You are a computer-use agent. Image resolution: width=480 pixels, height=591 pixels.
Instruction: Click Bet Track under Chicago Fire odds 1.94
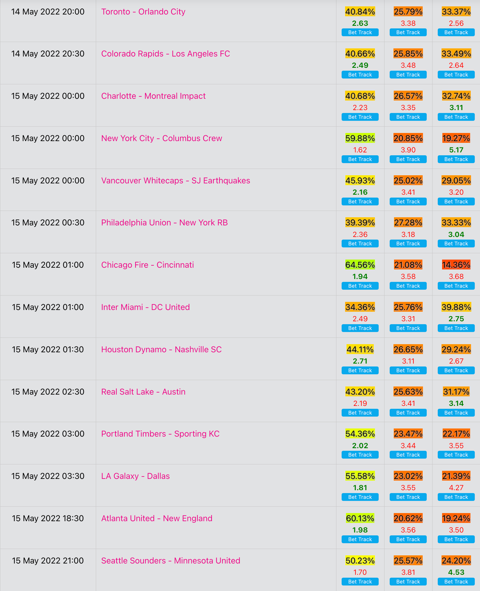(x=360, y=286)
